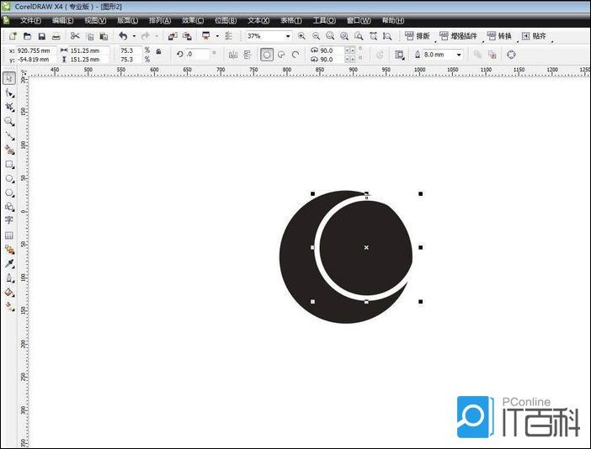Viewport: 591px width, 449px height.
Task: Select the Interactive Fill tool
Action: pos(9,307)
